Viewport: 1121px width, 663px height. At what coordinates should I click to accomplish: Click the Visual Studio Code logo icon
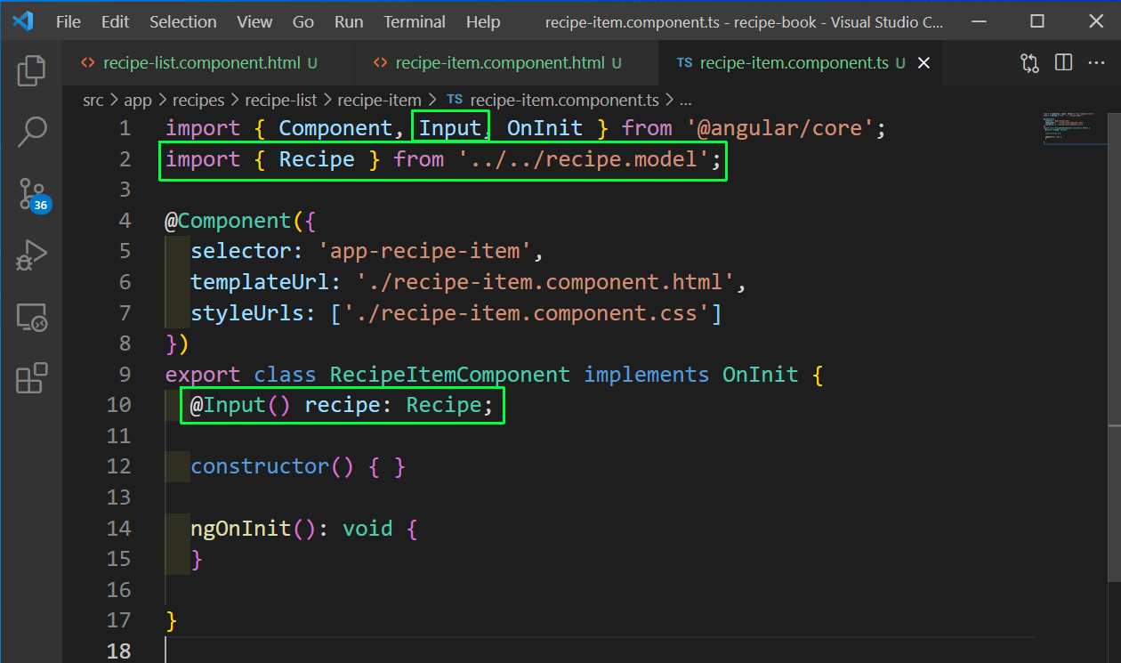pos(23,21)
